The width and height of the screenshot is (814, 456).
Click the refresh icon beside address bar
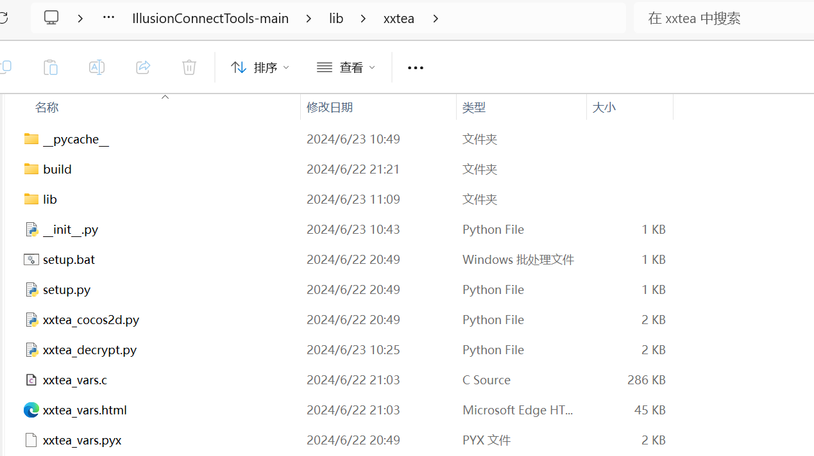pos(4,18)
